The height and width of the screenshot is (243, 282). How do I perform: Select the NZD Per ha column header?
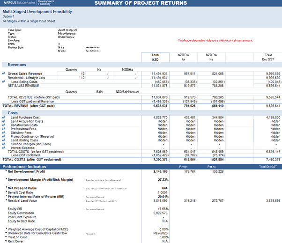point(212,57)
